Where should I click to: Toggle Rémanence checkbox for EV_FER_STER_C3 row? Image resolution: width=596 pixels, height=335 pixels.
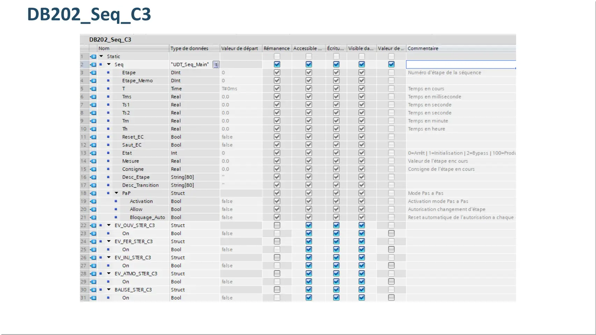[277, 241]
